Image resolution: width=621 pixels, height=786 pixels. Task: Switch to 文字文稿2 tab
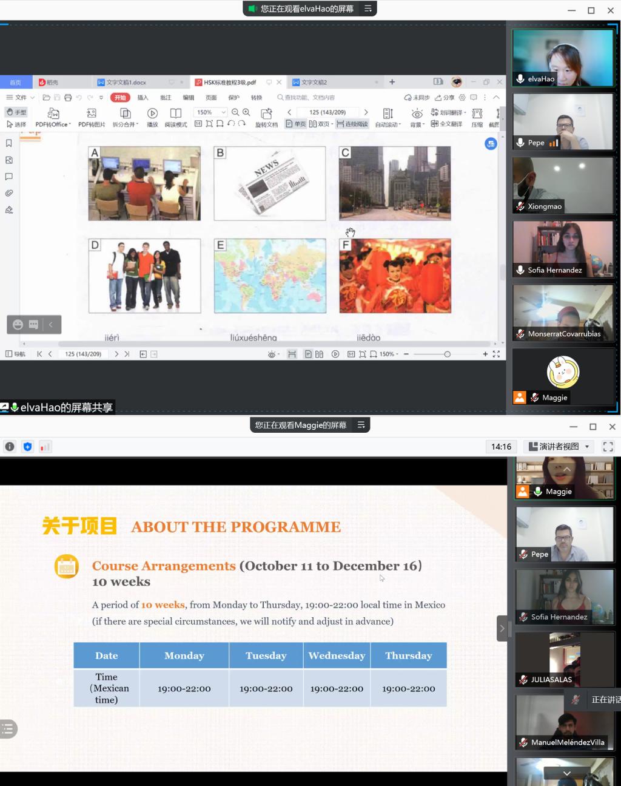[x=314, y=82]
